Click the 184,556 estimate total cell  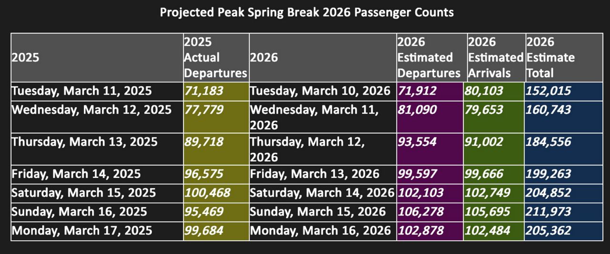pos(549,142)
